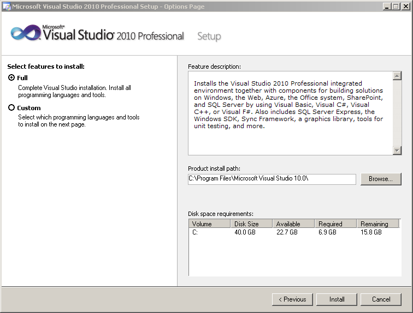Go back using the Previous button
413x313 pixels.
[292, 299]
